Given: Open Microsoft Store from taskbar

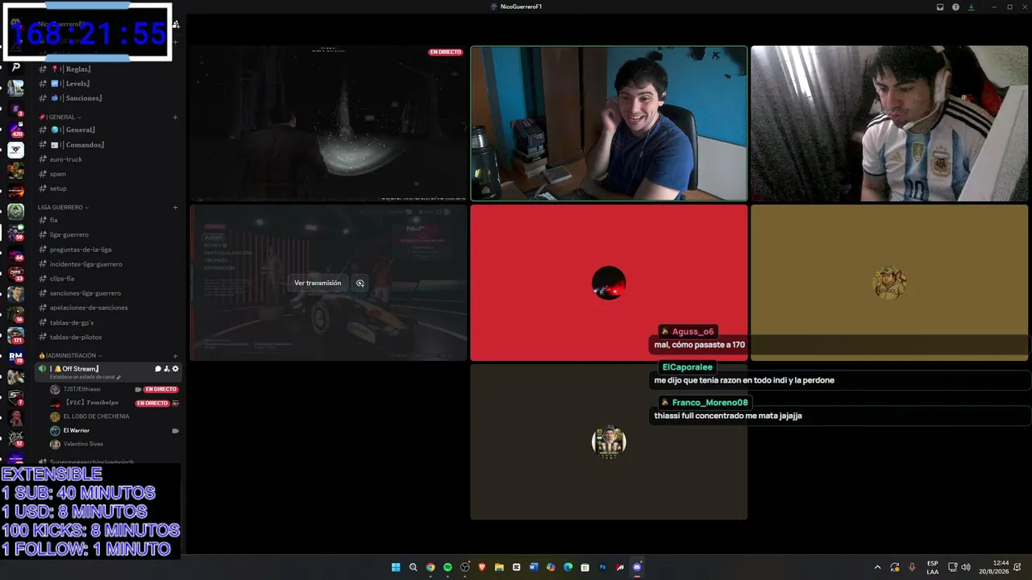Looking at the screenshot, I should [585, 567].
